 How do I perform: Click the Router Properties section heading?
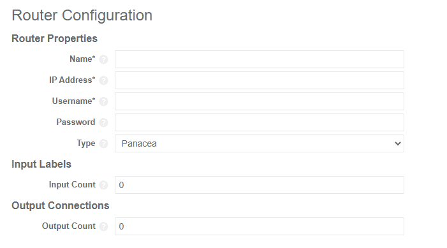(x=54, y=38)
